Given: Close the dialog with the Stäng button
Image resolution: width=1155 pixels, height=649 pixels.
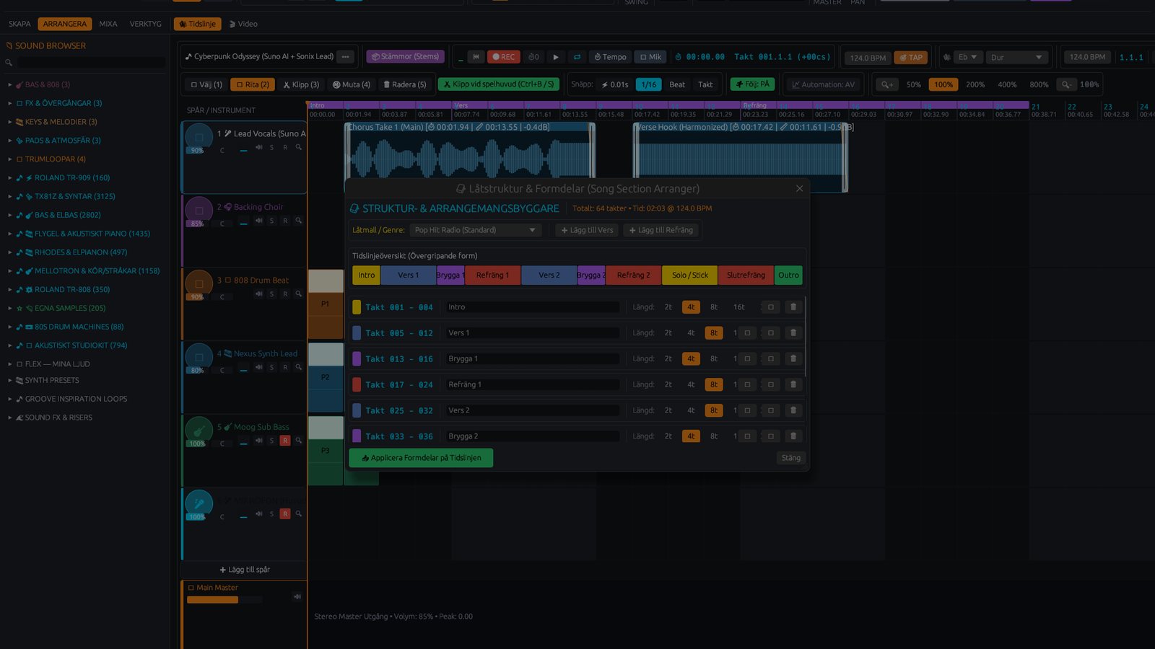Looking at the screenshot, I should pyautogui.click(x=791, y=458).
